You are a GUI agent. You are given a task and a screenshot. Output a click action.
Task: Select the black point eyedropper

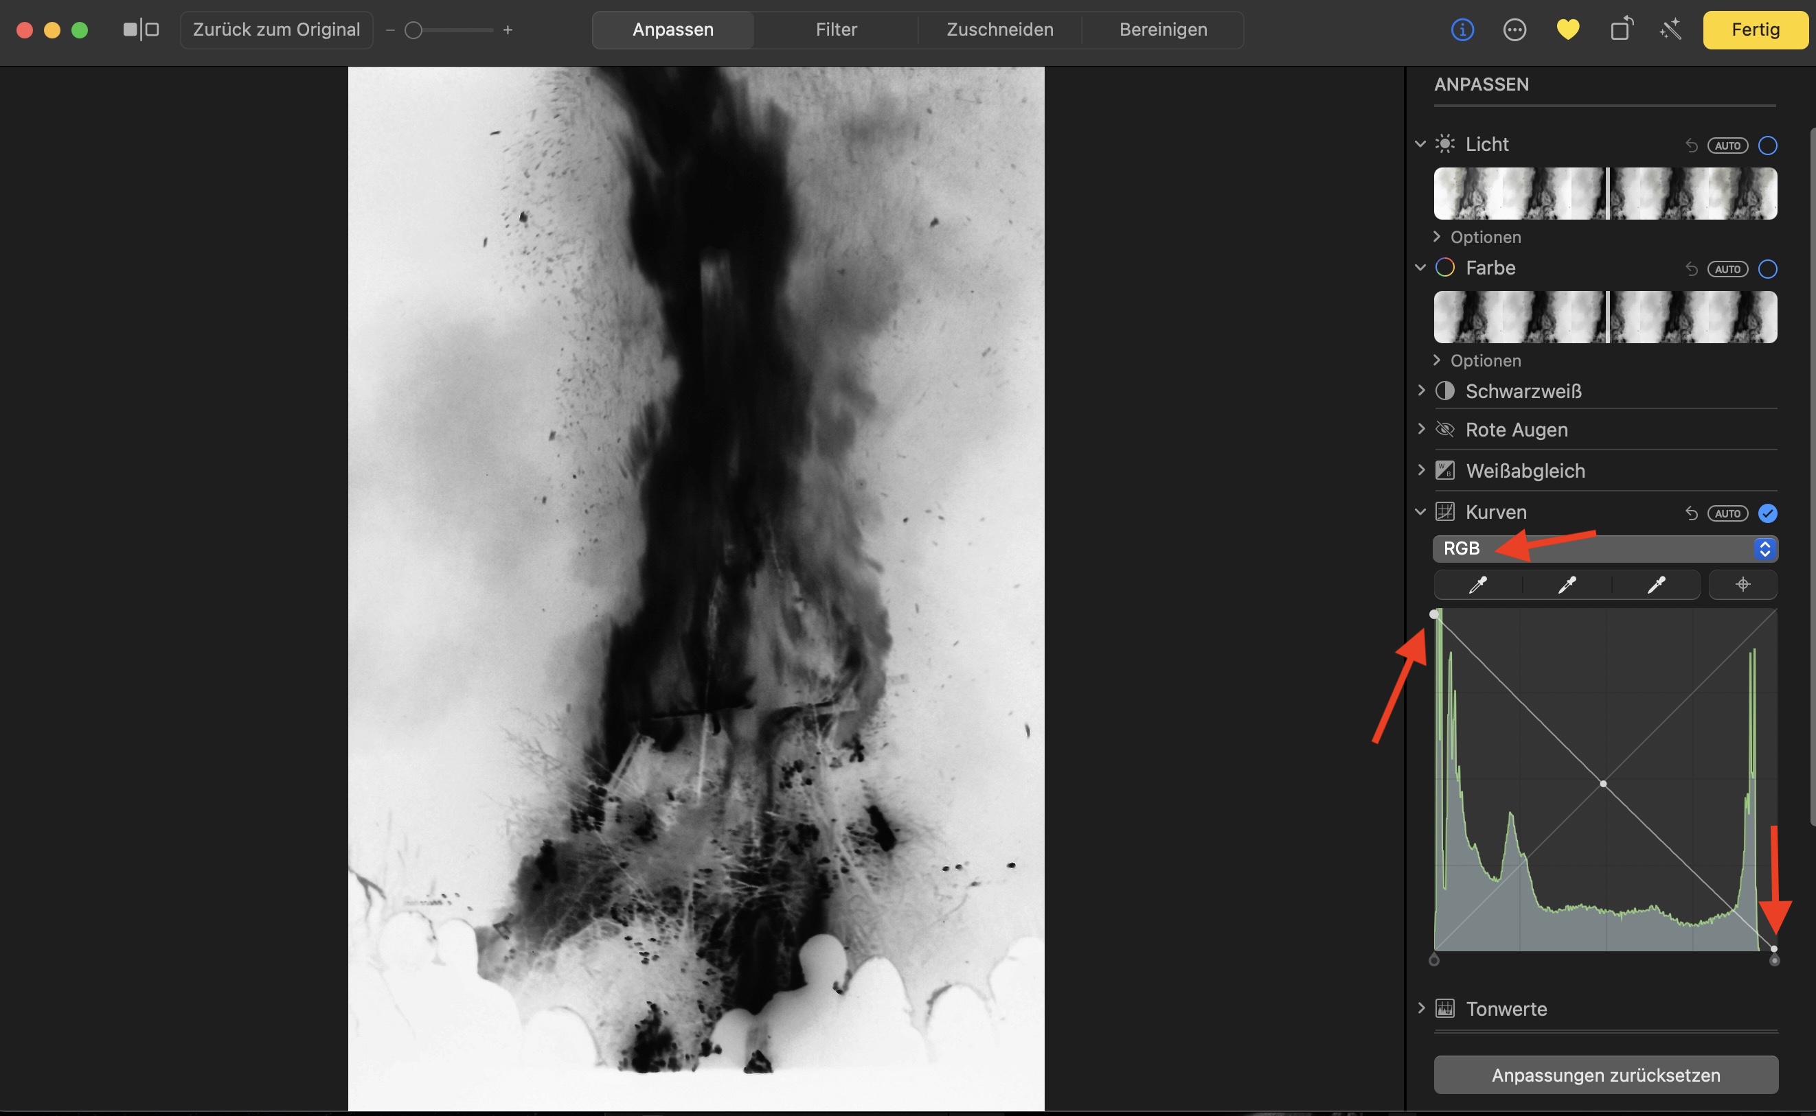coord(1477,585)
